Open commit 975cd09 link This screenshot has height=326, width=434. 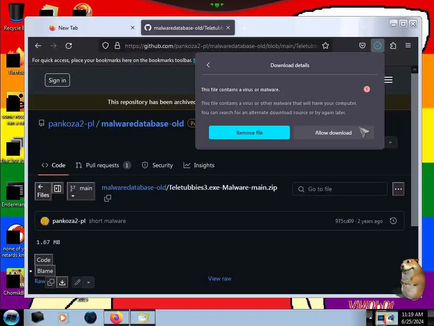pyautogui.click(x=344, y=221)
